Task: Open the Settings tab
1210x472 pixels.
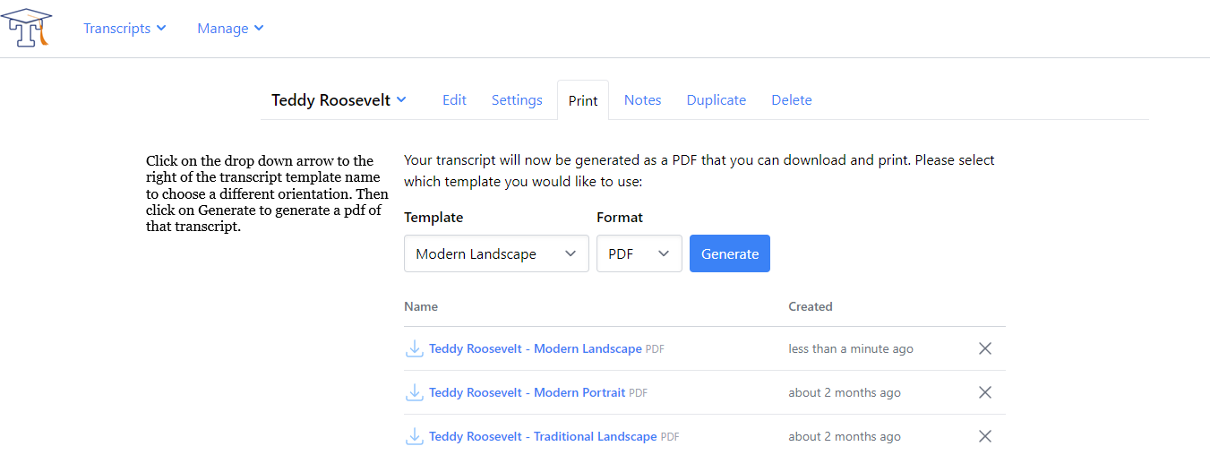Action: [517, 100]
